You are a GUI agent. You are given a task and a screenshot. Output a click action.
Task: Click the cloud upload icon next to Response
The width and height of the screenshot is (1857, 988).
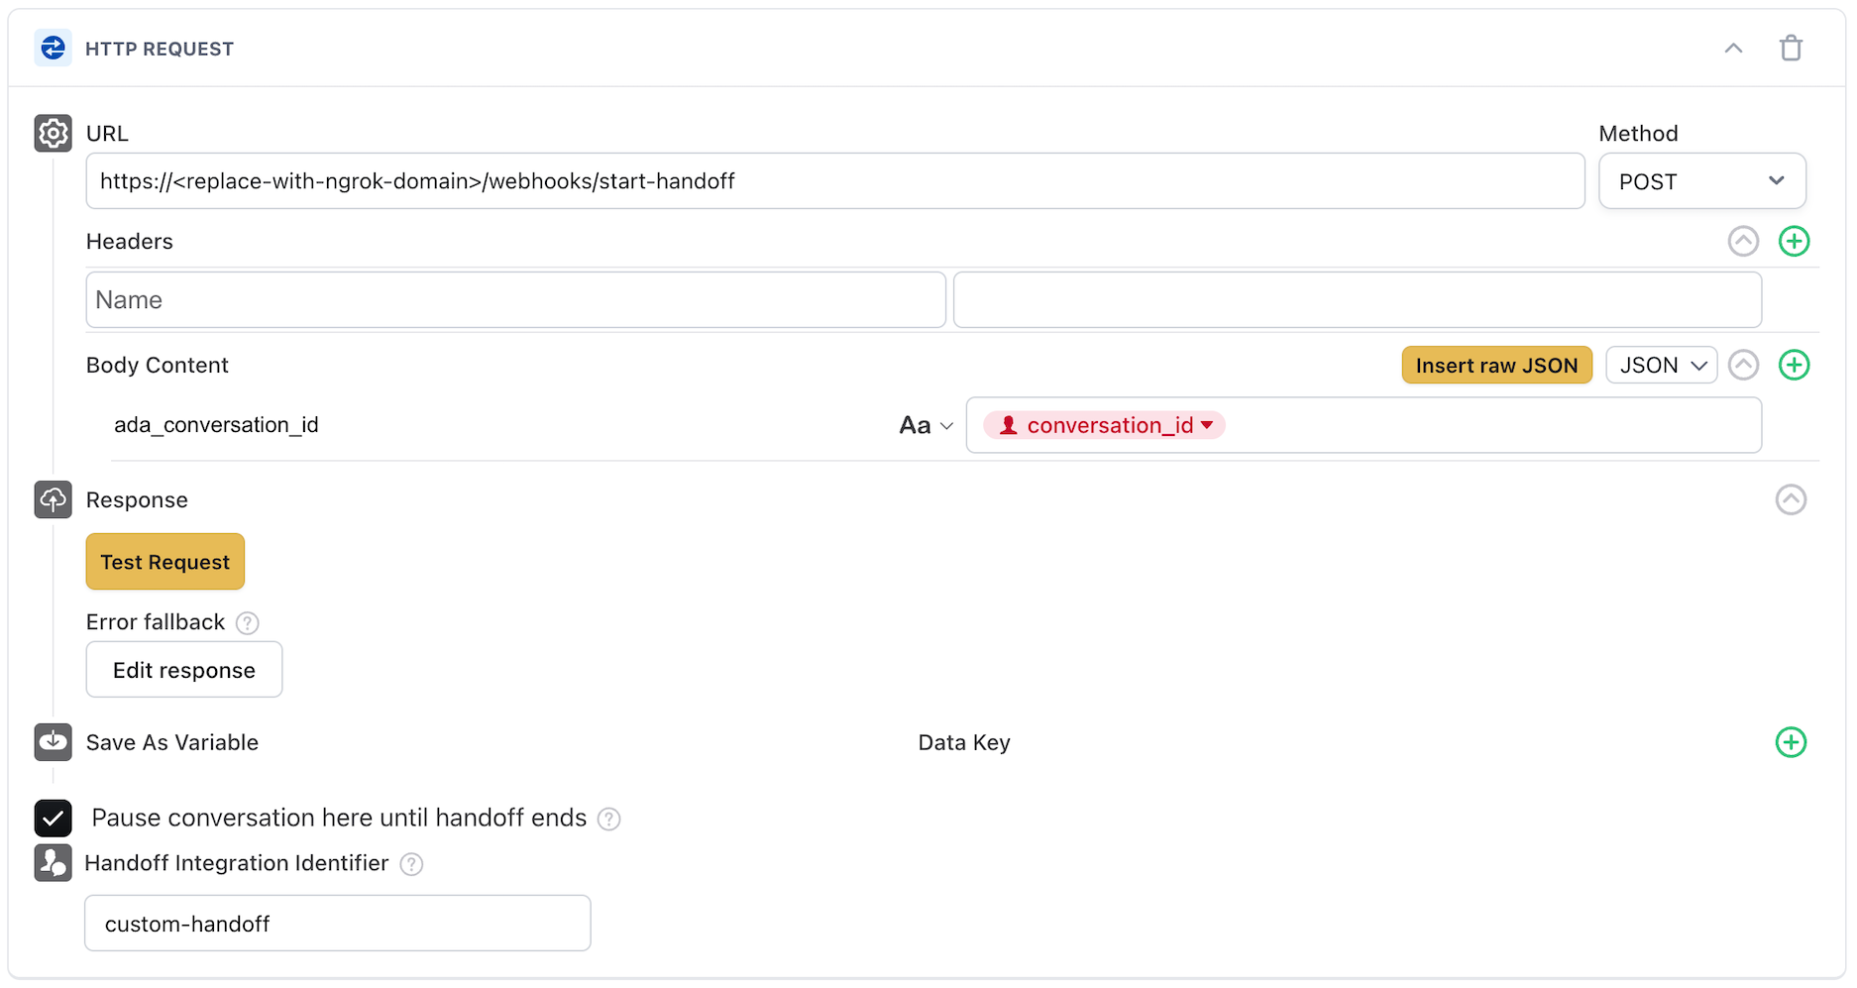(x=53, y=499)
